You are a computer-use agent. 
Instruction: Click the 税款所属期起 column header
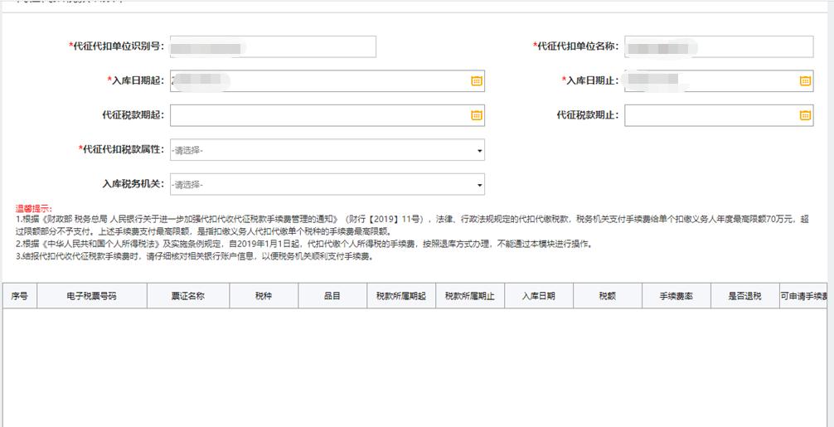400,296
